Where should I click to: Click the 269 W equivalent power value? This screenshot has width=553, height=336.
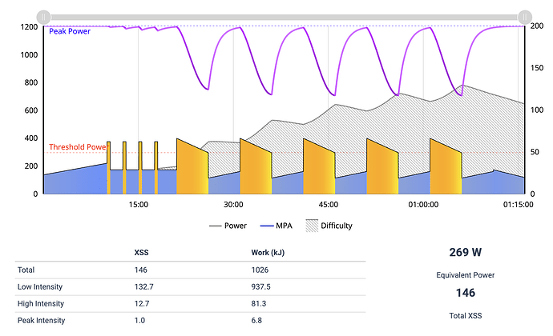[x=465, y=252]
